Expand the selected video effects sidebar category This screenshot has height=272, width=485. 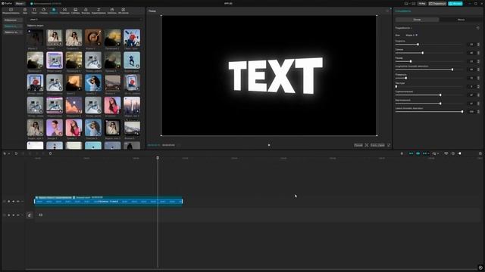click(13, 26)
